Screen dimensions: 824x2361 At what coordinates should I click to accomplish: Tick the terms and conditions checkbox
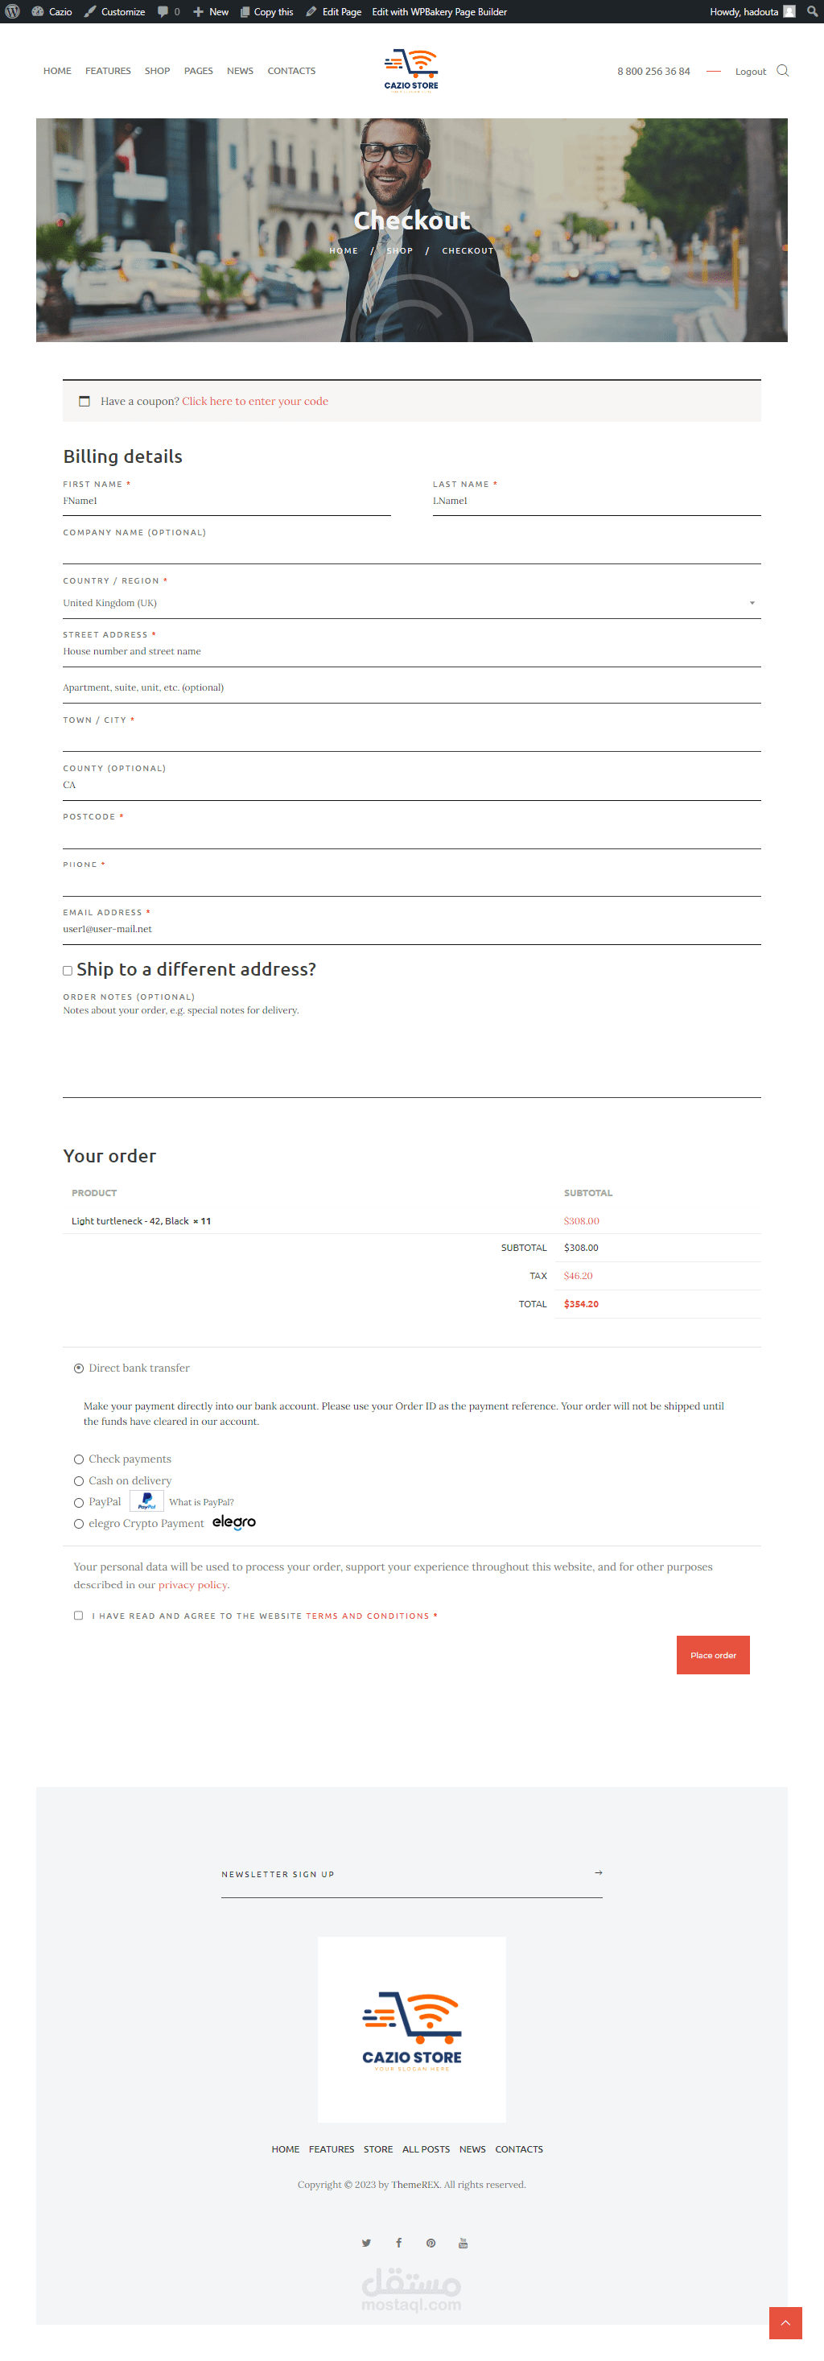[x=79, y=1615]
